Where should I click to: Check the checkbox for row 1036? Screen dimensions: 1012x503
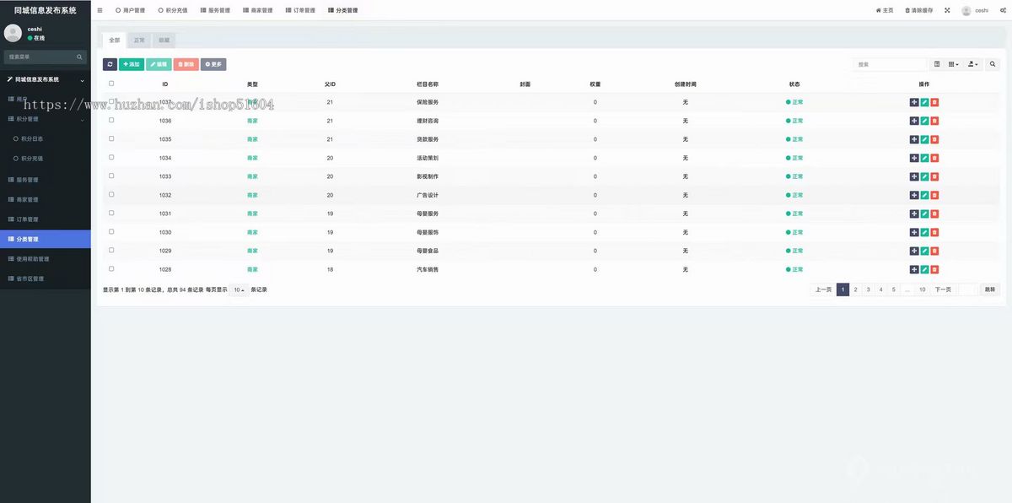(111, 120)
